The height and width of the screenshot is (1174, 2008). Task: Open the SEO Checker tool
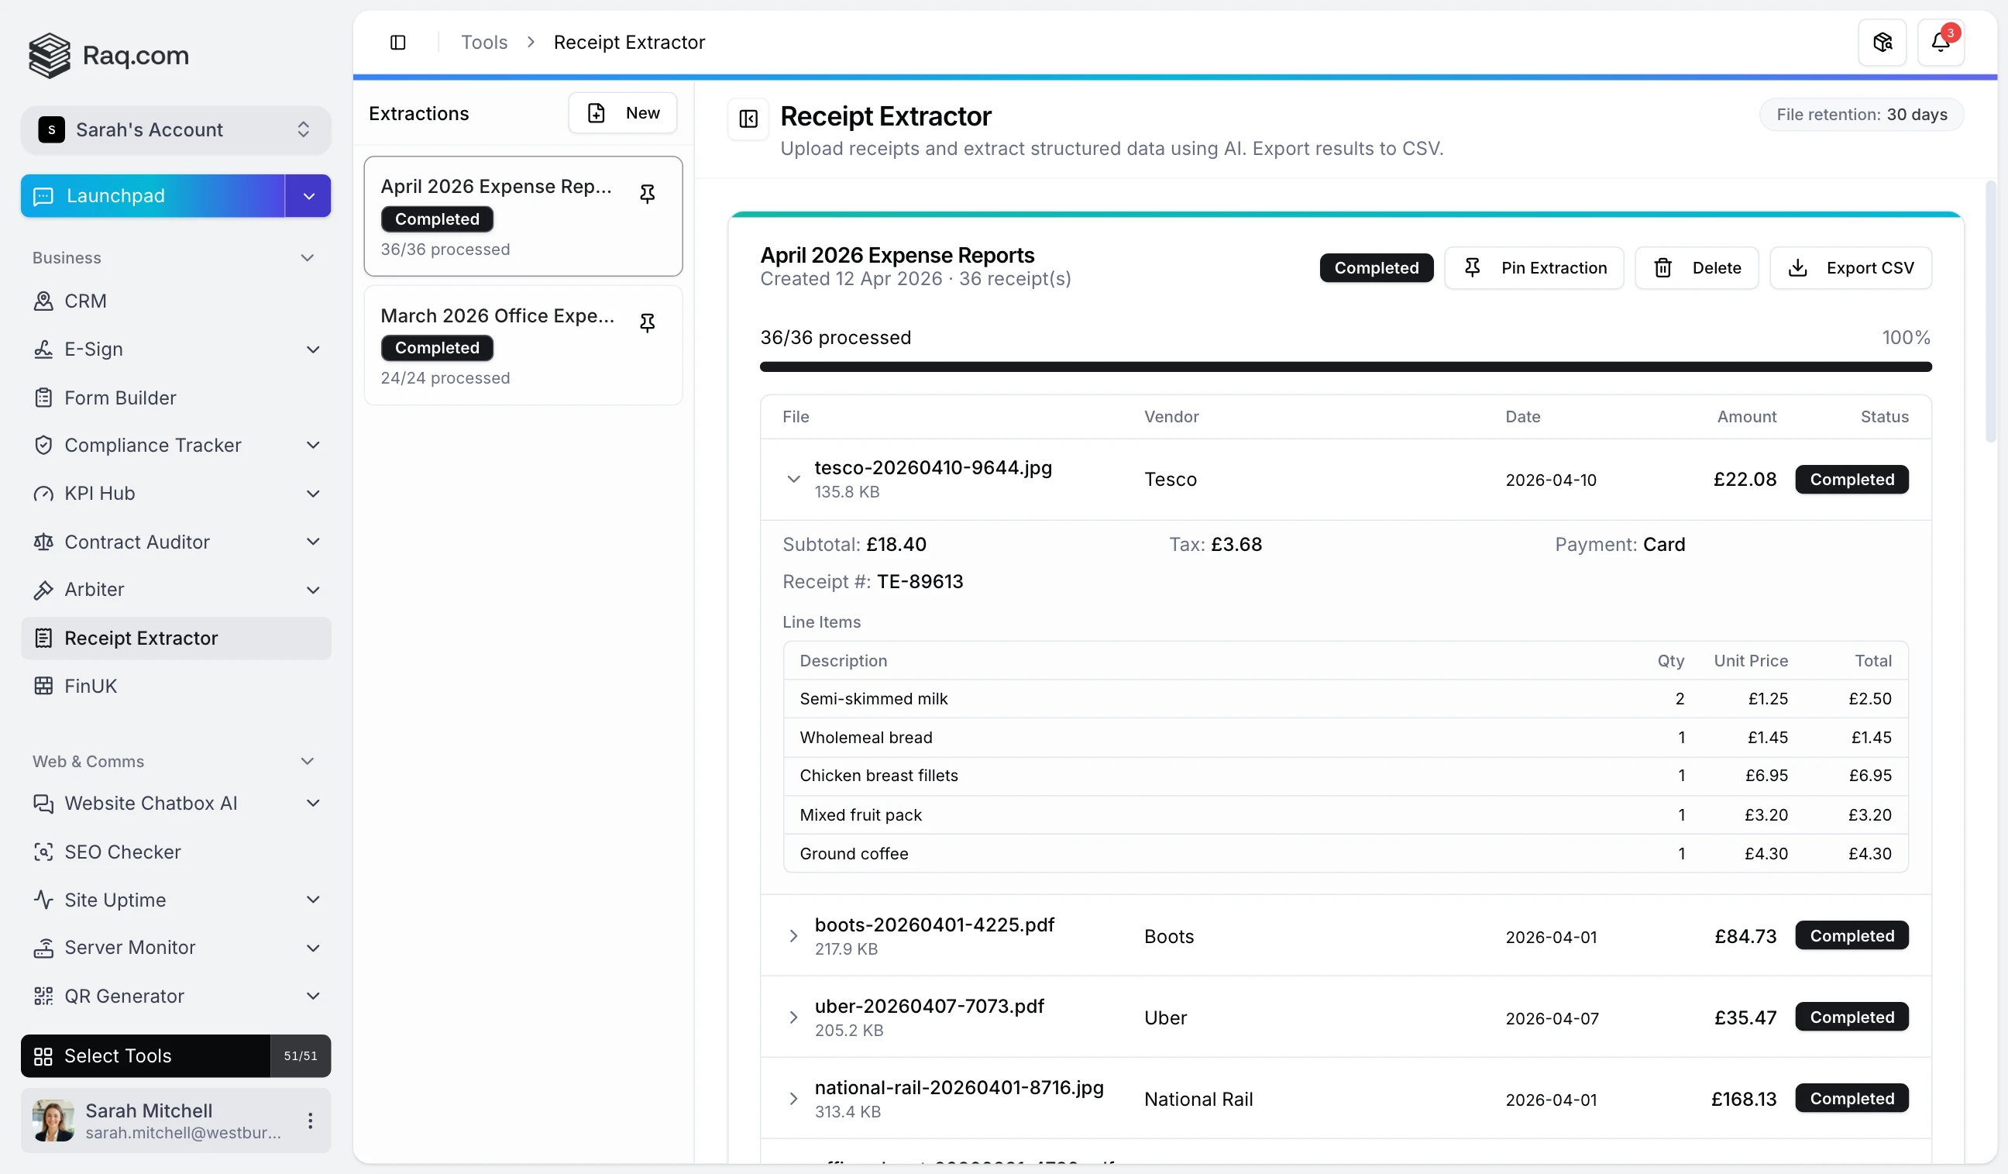tap(122, 851)
